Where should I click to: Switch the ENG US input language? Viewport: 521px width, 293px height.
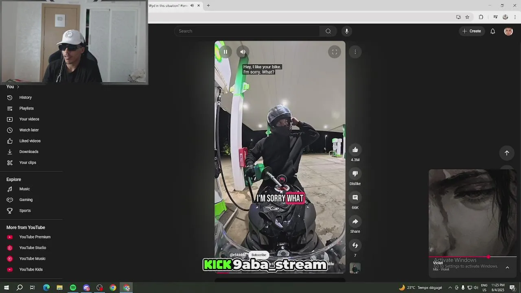(484, 288)
